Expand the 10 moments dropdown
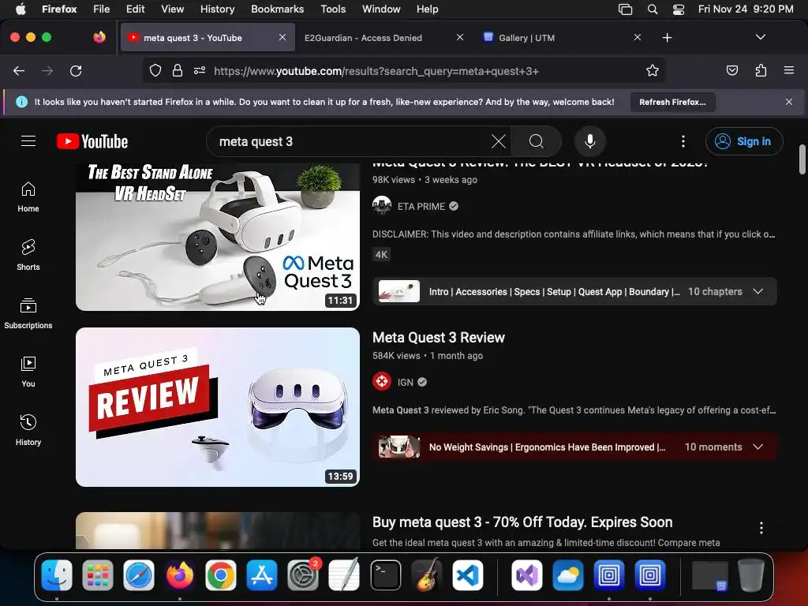 point(757,447)
